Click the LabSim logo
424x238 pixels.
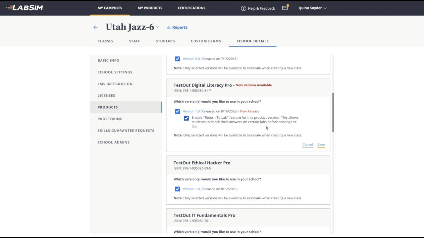pos(25,8)
